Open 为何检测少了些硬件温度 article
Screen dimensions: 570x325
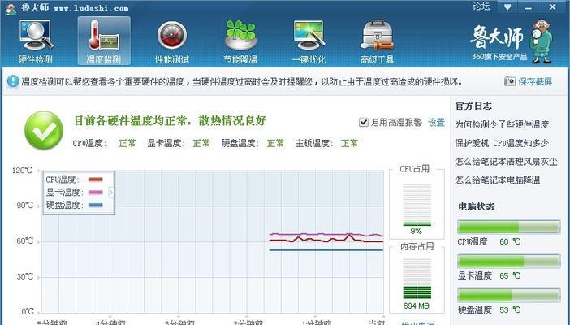pos(502,124)
